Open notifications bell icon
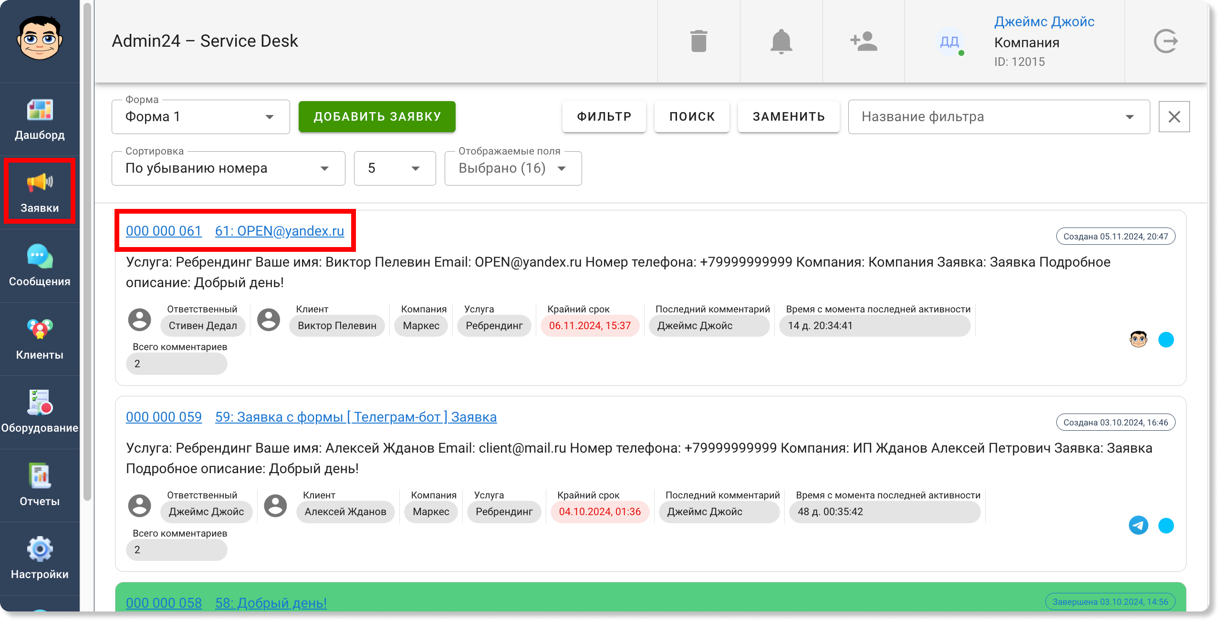This screenshot has width=1219, height=621. pos(781,41)
